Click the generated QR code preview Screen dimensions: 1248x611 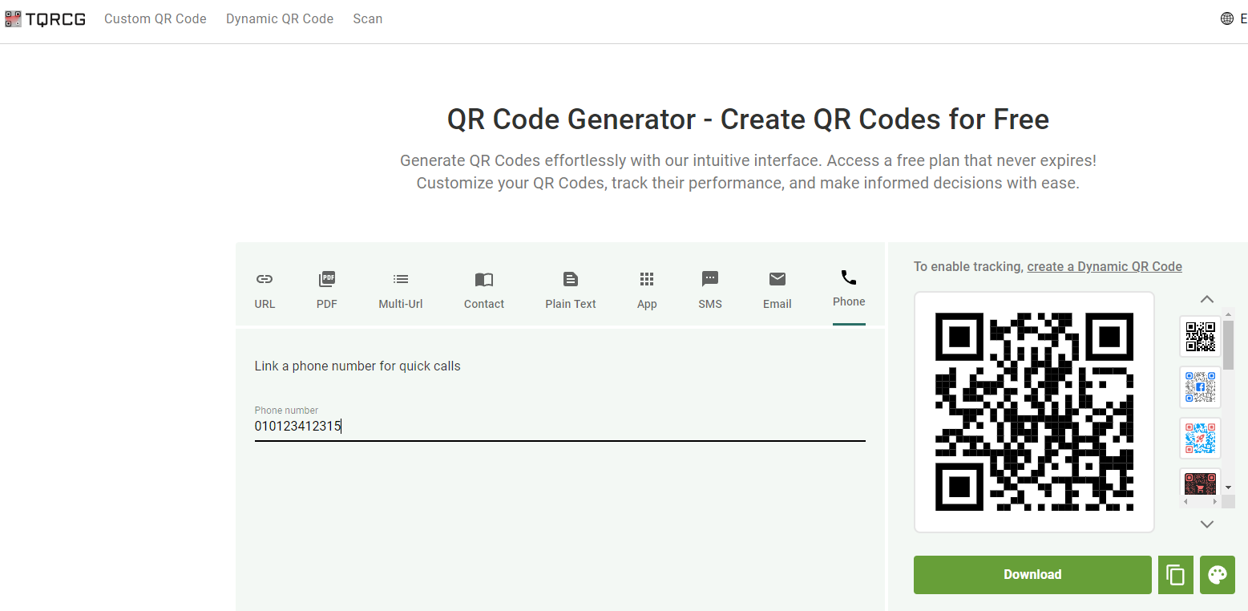click(x=1034, y=412)
